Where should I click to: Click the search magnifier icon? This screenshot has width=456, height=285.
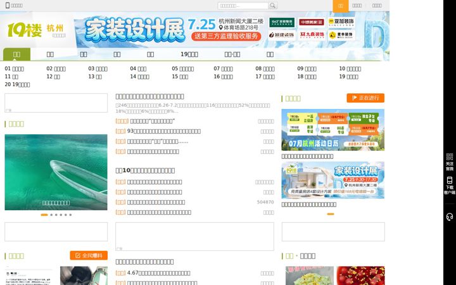click(272, 6)
